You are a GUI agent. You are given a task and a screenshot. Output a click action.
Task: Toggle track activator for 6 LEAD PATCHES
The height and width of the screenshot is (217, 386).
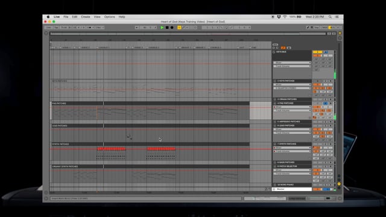317,125
